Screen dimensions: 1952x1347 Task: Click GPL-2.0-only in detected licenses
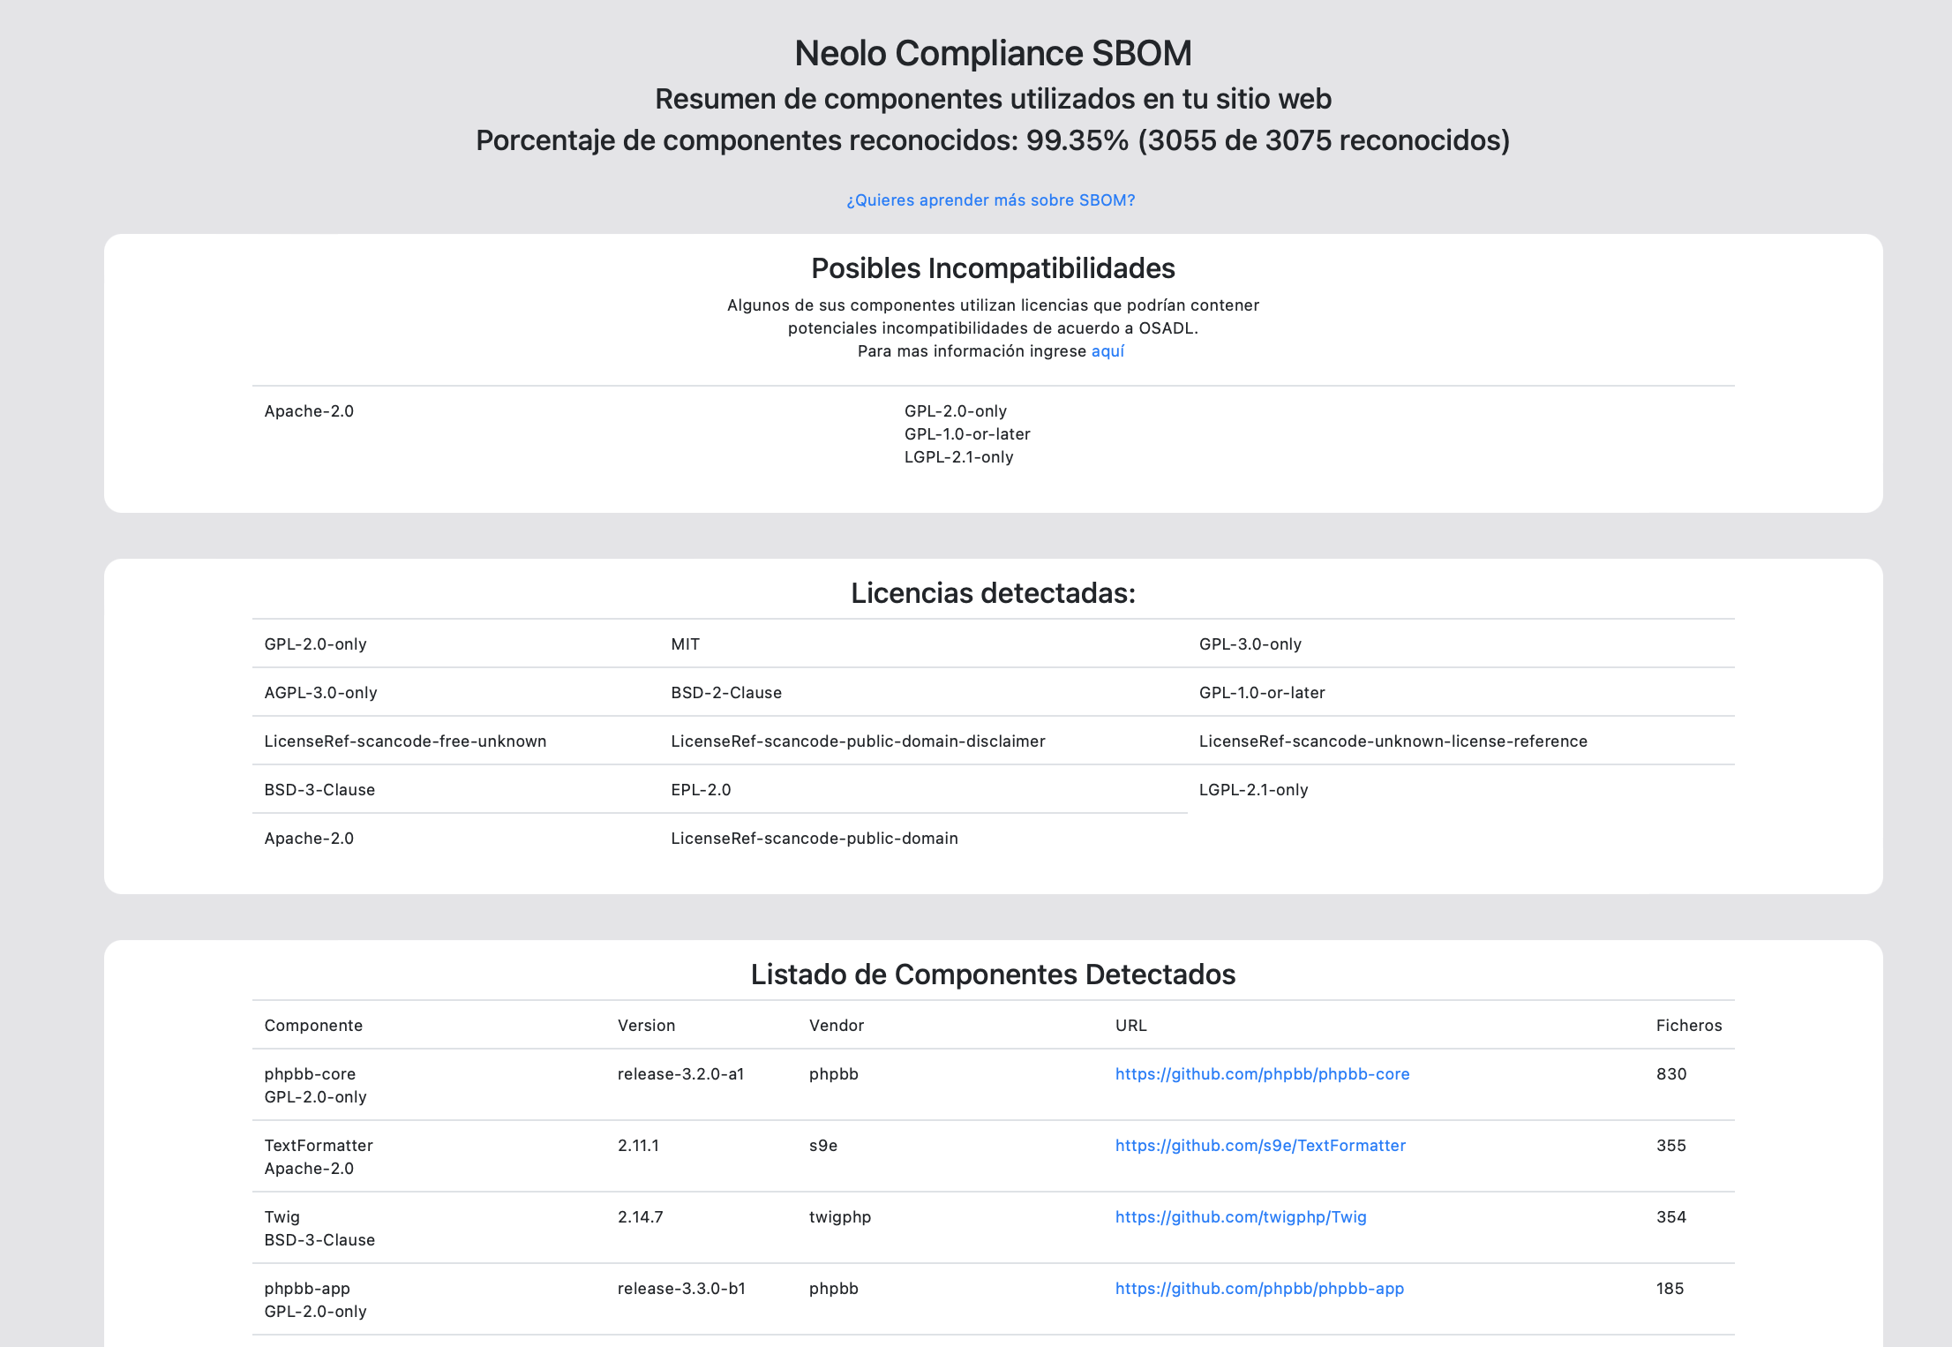[x=315, y=644]
